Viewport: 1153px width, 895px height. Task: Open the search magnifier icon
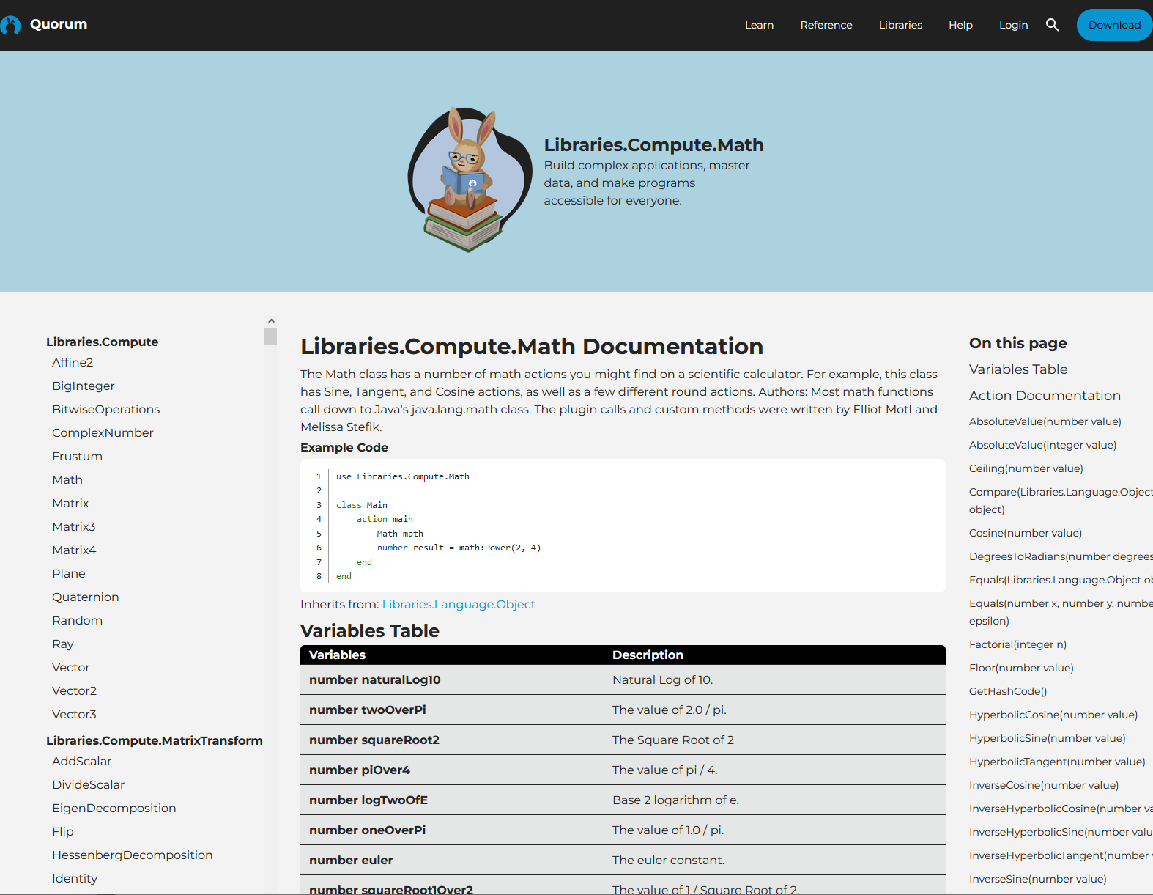tap(1053, 25)
